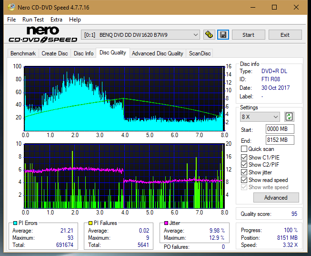The image size is (311, 256).
Task: Close the Nero CD-DVD Speed window
Action: (296, 7)
